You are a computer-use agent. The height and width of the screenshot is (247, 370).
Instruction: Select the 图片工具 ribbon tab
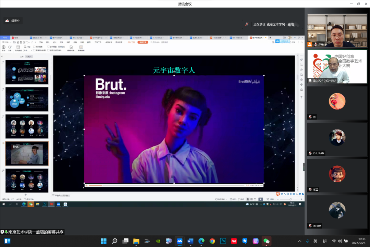click(x=132, y=42)
